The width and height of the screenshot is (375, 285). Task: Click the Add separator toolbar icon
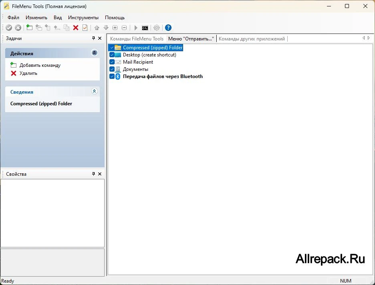point(56,28)
